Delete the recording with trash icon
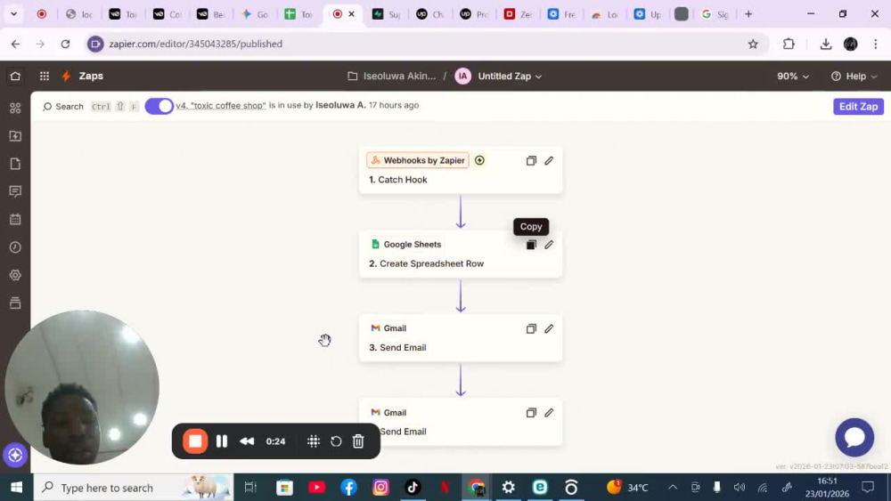This screenshot has height=501, width=891. click(358, 441)
